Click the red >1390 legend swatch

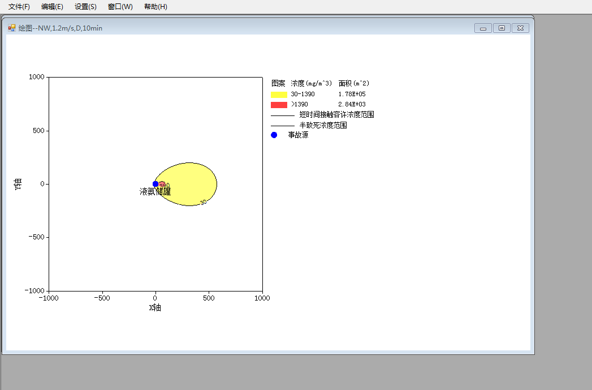(279, 105)
